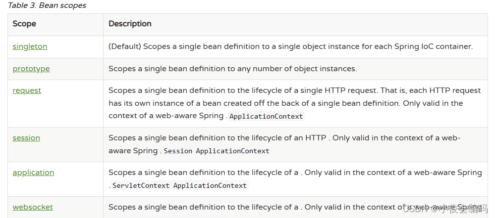The image size is (495, 218).
Task: Follow the websocket scope link
Action: pos(33,207)
